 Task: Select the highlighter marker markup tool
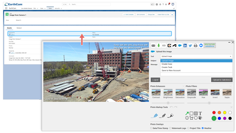click(x=171, y=116)
